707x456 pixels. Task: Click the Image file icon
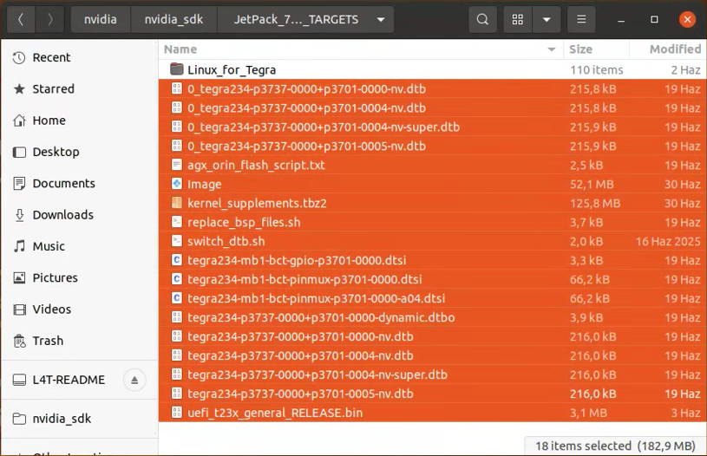177,184
